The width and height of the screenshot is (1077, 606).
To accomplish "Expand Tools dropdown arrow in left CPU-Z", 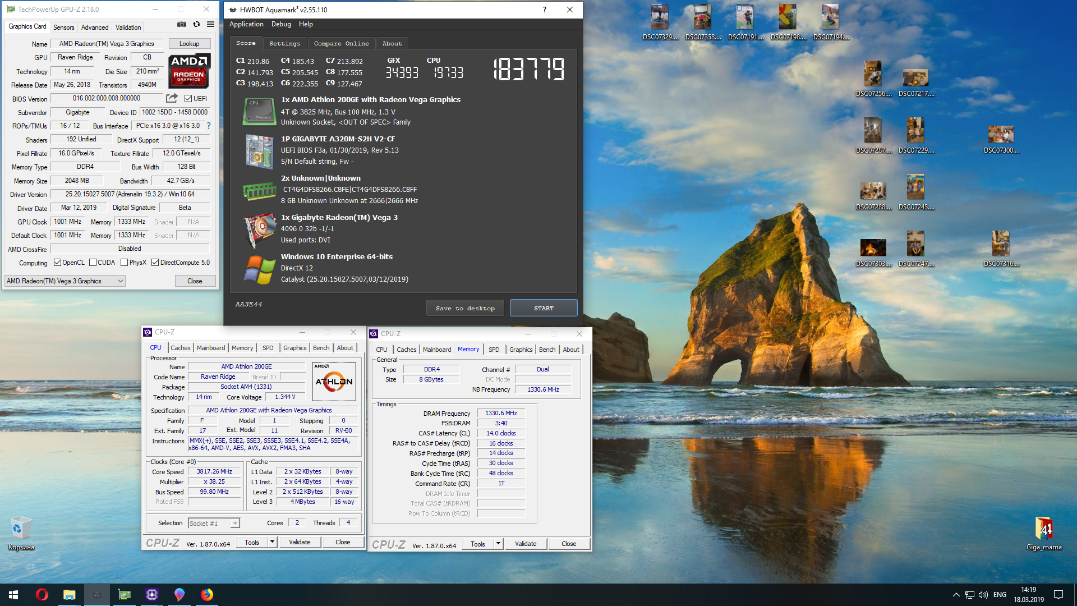I will click(273, 542).
